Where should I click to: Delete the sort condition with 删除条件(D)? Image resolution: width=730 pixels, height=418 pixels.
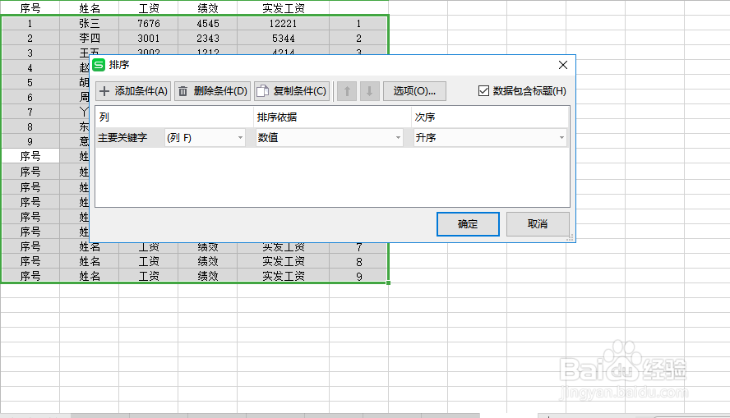click(213, 91)
